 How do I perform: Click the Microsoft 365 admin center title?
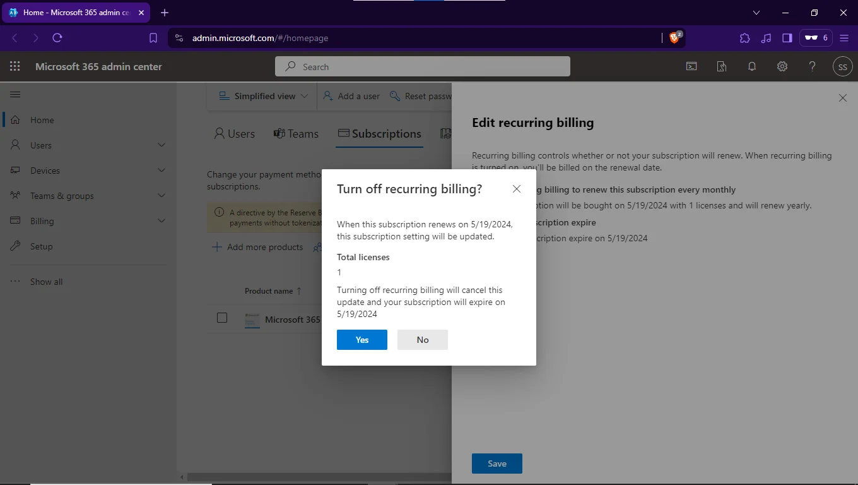point(98,66)
